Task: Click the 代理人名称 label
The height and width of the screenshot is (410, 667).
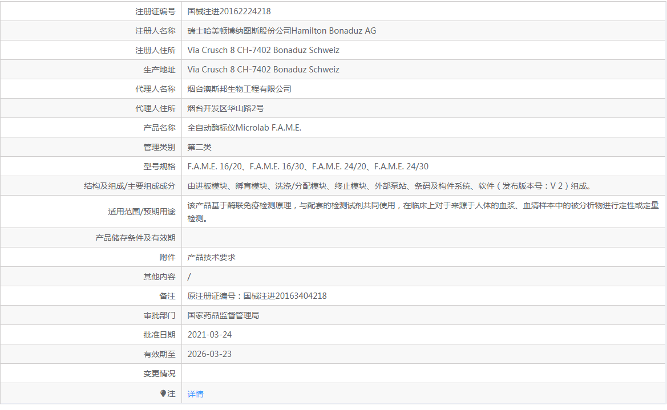Action: (155, 90)
